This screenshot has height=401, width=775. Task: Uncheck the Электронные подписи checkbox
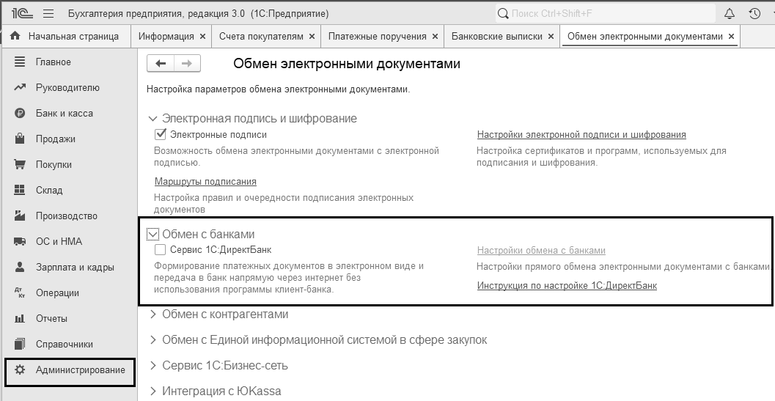tap(161, 135)
